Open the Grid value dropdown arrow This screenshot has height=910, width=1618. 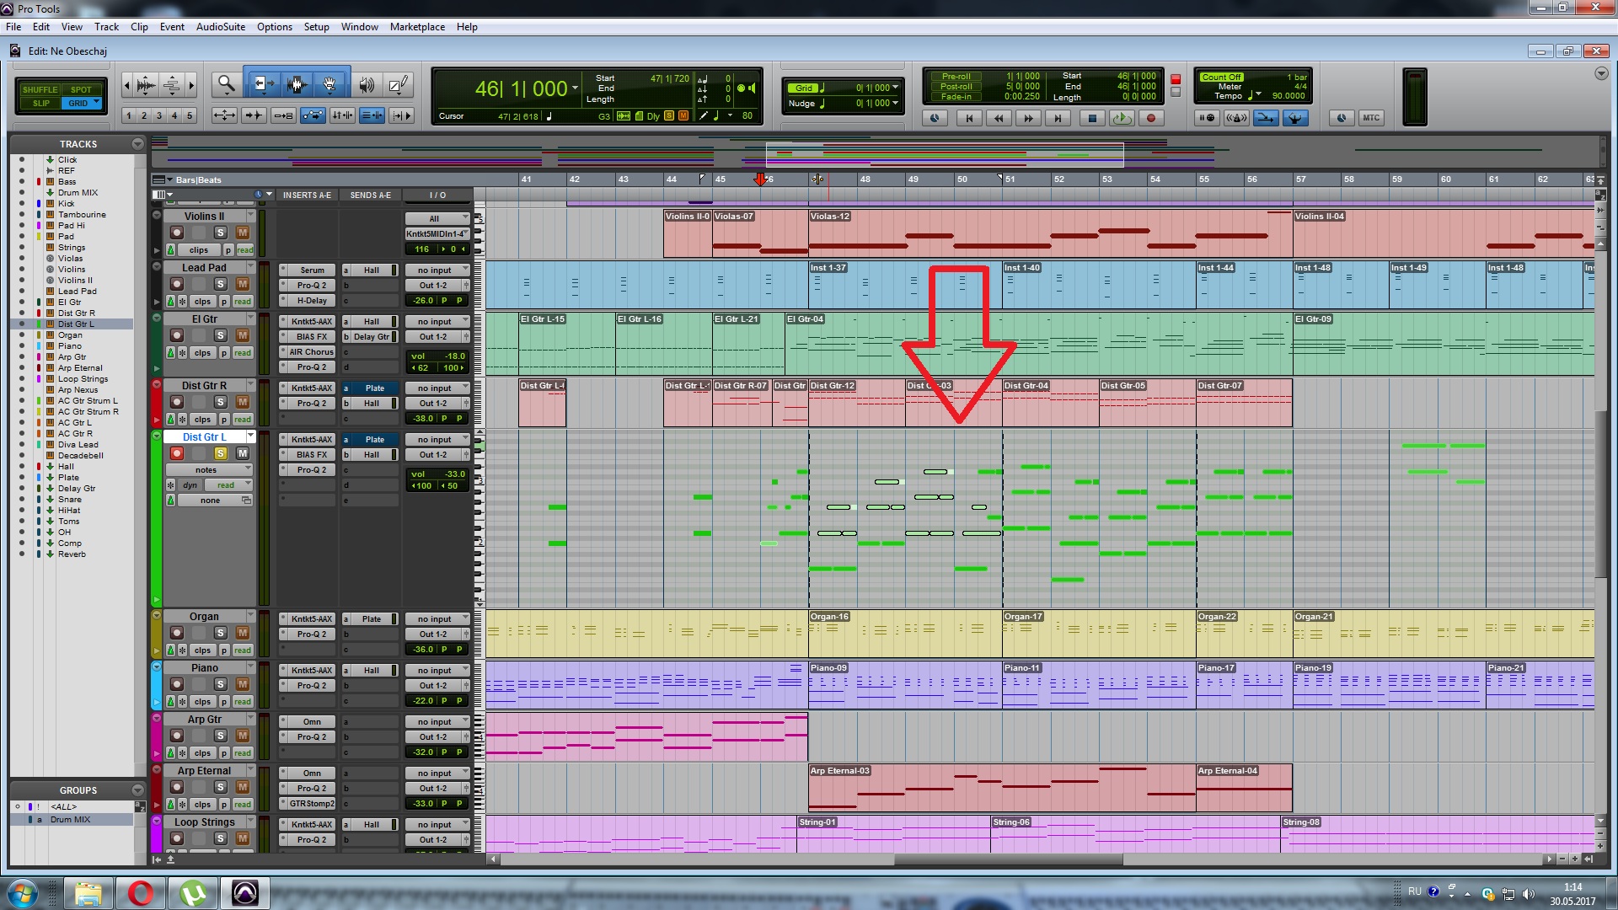[x=895, y=88]
